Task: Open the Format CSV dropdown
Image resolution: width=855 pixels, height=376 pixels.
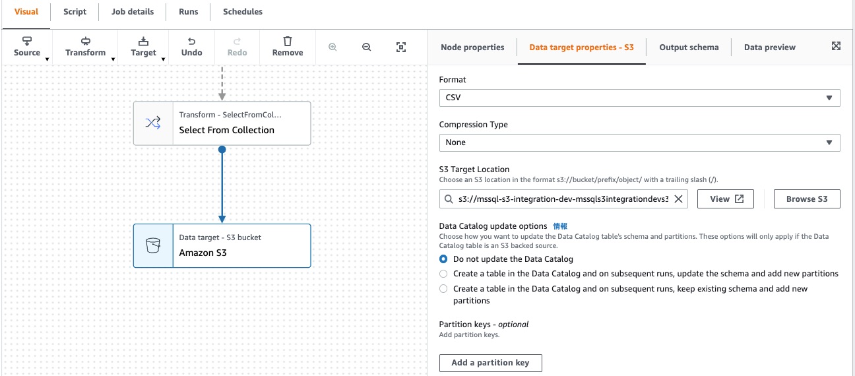Action: tap(639, 98)
